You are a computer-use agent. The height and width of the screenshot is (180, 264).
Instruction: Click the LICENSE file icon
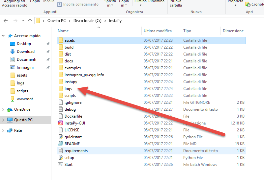click(x=61, y=130)
